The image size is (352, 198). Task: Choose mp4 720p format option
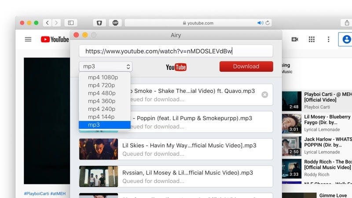tap(105, 85)
